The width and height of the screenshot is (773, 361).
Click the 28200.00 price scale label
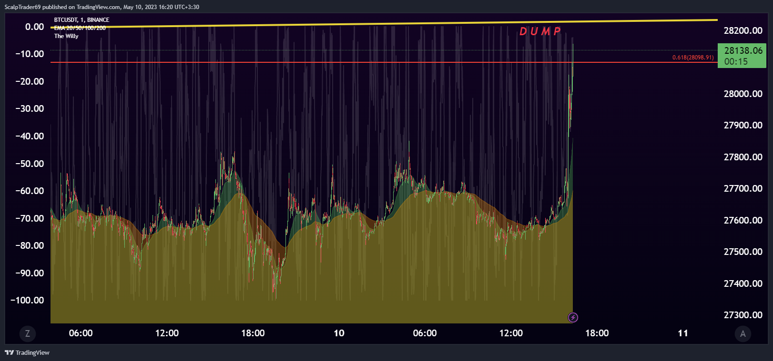click(743, 30)
